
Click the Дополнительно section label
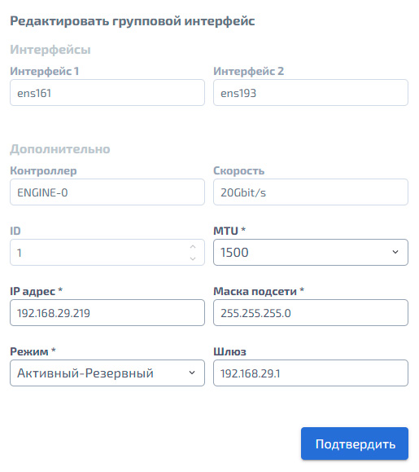pyautogui.click(x=60, y=149)
